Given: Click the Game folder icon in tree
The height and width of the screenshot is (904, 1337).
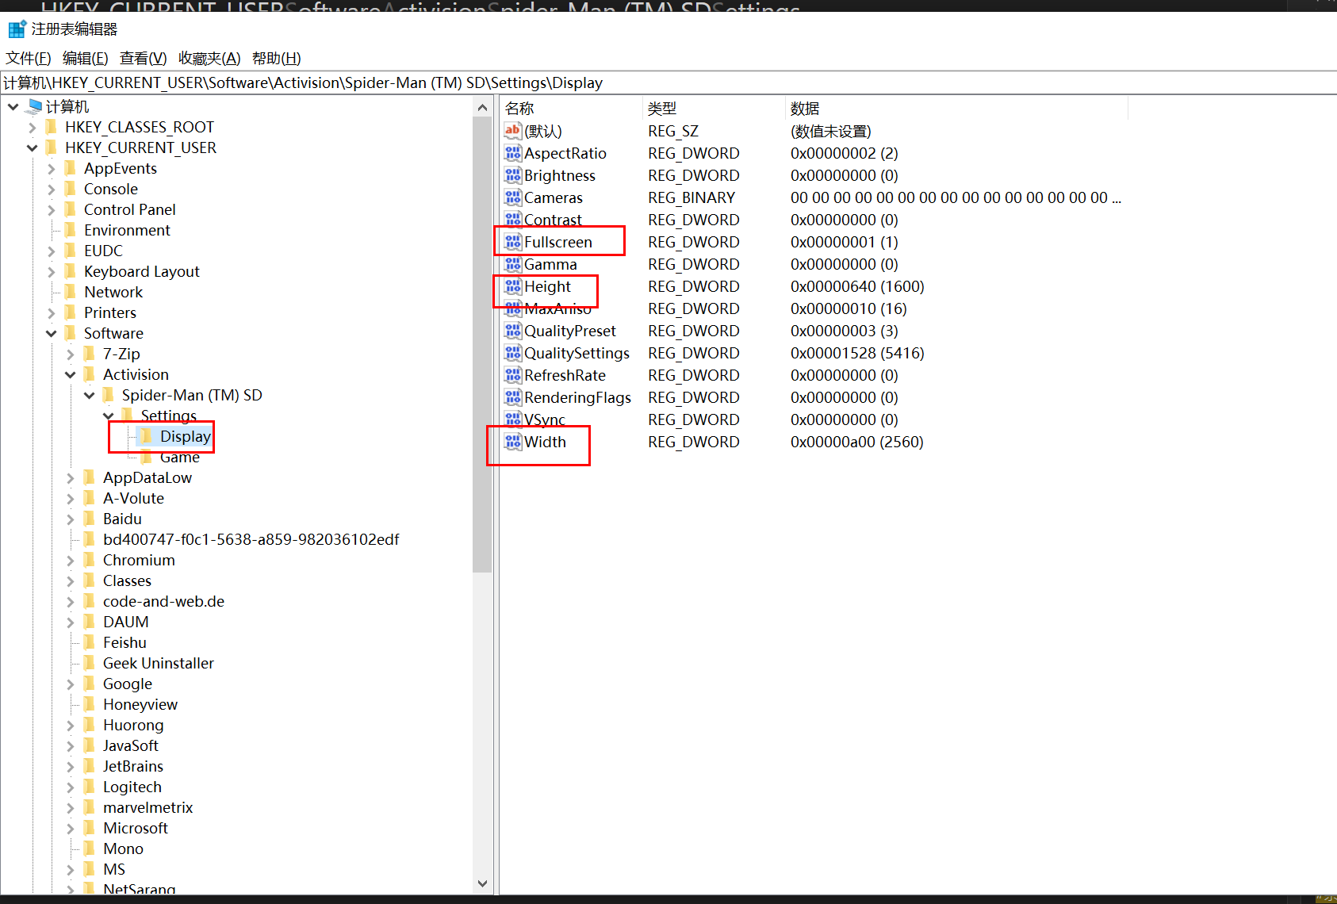Looking at the screenshot, I should 147,457.
